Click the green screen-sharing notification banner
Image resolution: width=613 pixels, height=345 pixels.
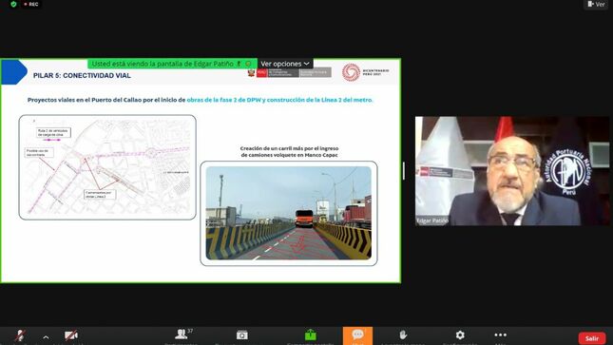point(172,64)
